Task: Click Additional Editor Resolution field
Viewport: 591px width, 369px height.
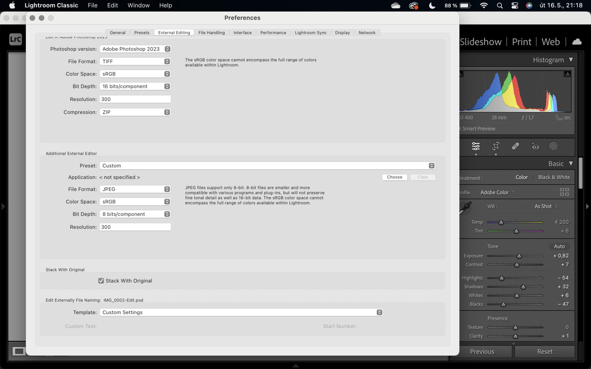Action: pos(135,227)
